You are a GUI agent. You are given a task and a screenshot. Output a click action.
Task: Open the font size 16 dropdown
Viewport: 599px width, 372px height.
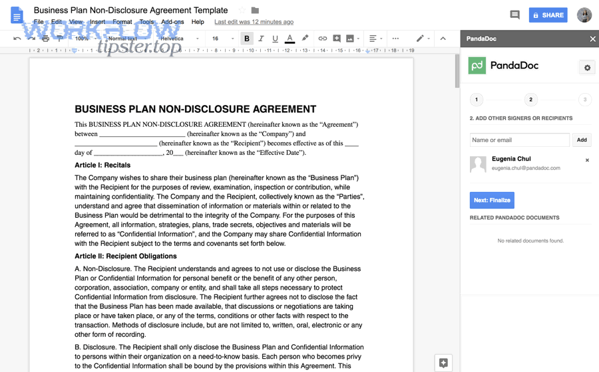pyautogui.click(x=223, y=39)
